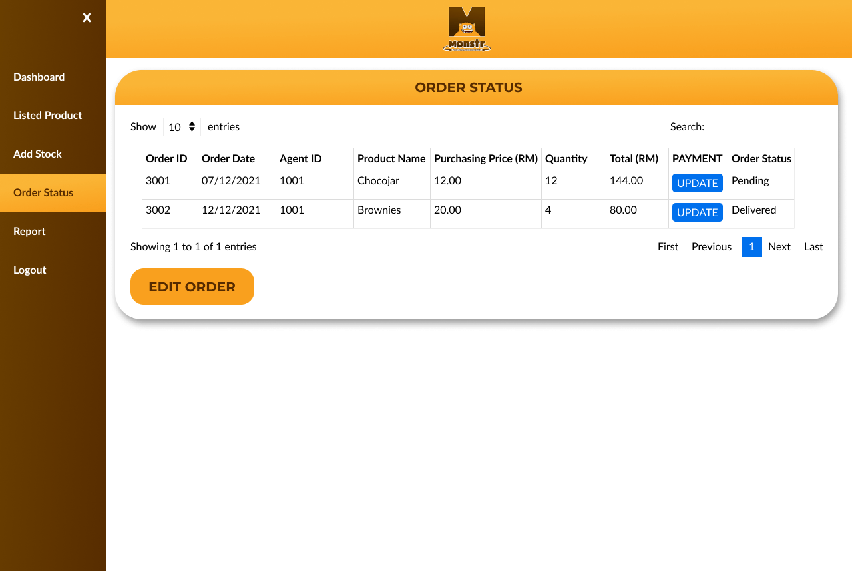852x571 pixels.
Task: Click Previous in the pagination controls
Action: click(x=711, y=246)
